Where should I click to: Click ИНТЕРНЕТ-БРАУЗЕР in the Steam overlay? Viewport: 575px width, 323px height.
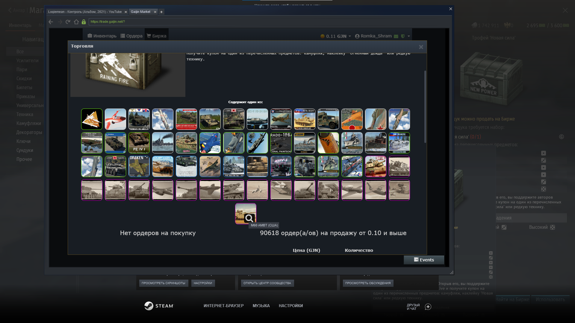click(223, 306)
